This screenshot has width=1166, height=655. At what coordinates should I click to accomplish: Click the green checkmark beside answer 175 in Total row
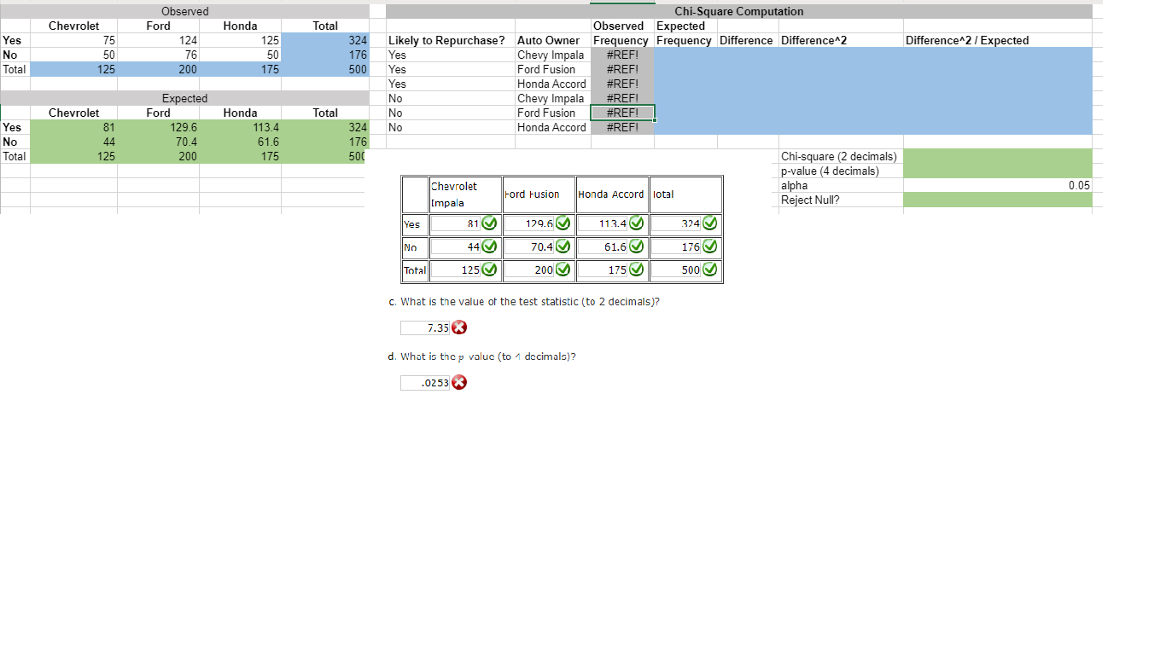click(x=637, y=270)
